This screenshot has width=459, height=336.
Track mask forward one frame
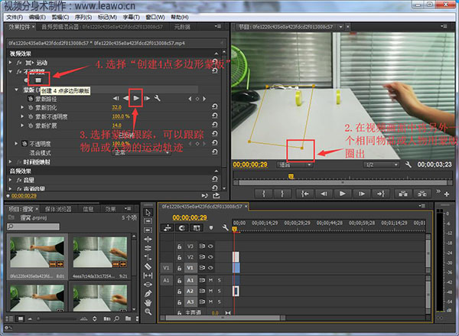(147, 98)
